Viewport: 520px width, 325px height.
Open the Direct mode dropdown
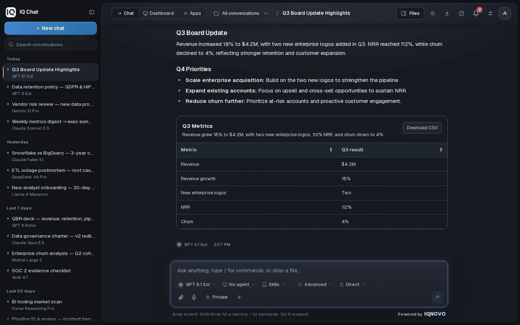(x=352, y=284)
